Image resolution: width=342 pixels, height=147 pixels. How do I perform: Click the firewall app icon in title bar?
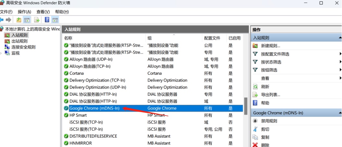click(x=2, y=3)
